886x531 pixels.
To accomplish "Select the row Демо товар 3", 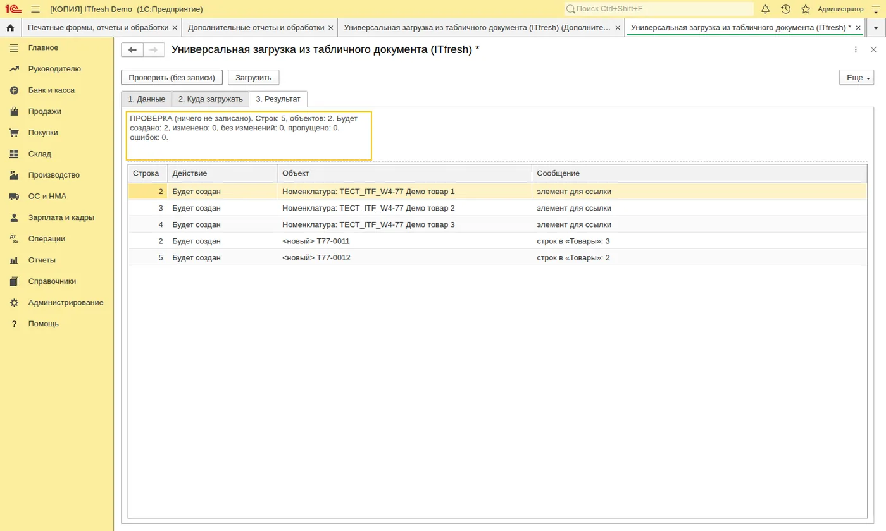I will click(497, 224).
